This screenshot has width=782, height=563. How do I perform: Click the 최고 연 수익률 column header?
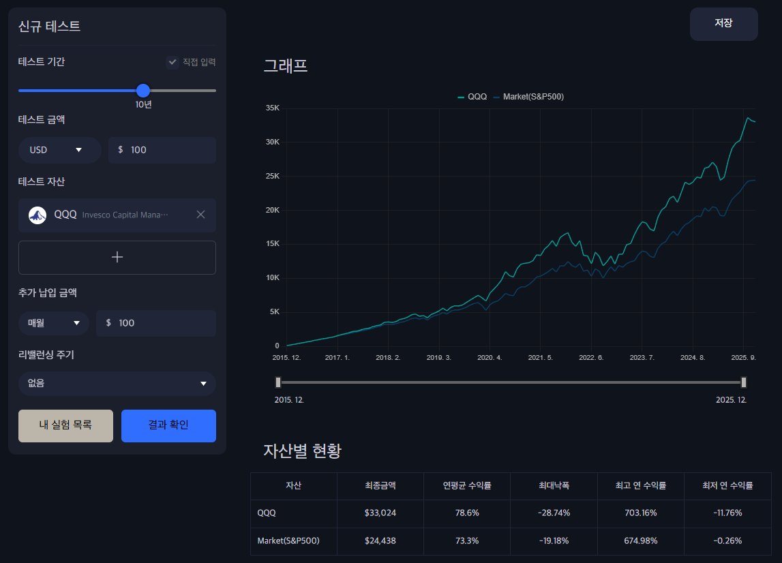coord(641,486)
